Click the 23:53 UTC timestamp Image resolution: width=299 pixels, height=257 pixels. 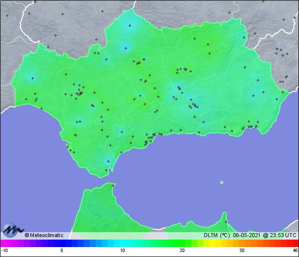click(x=283, y=235)
